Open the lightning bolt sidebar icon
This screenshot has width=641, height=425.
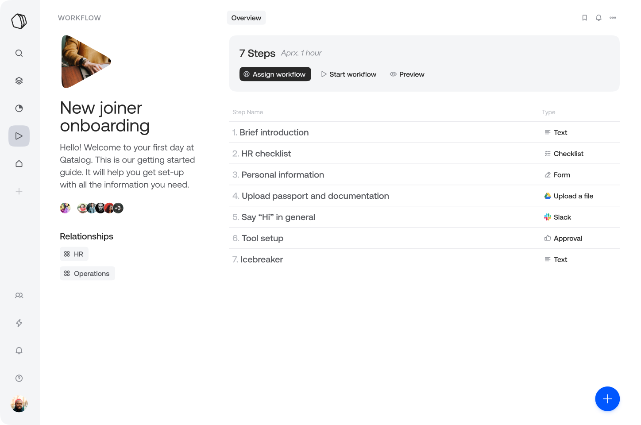(19, 323)
